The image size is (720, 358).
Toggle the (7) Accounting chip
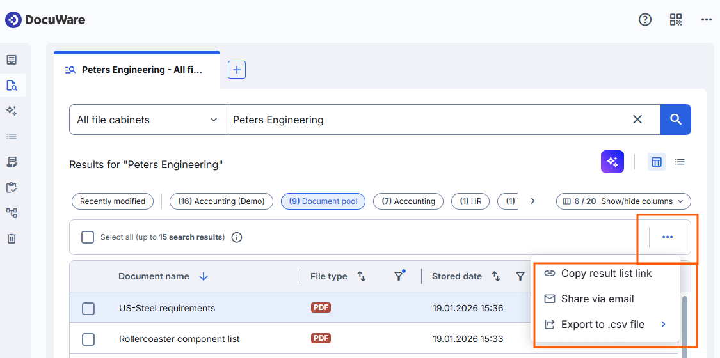[408, 201]
